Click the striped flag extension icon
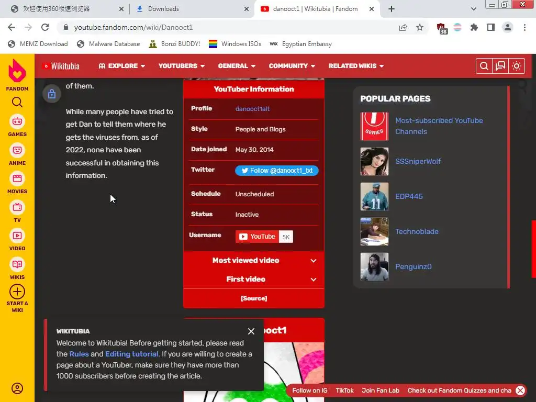Screen dimensions: 536x402 [x=457, y=27]
